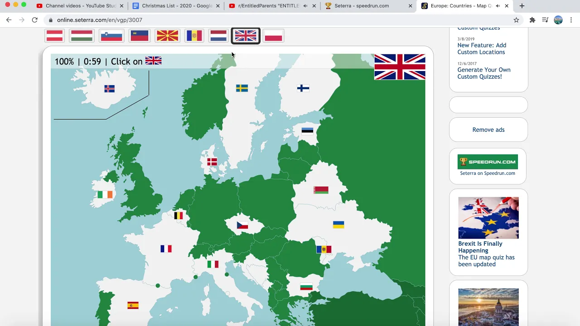The height and width of the screenshot is (326, 580).
Task: Click the Italy flag on the map
Action: (x=213, y=264)
